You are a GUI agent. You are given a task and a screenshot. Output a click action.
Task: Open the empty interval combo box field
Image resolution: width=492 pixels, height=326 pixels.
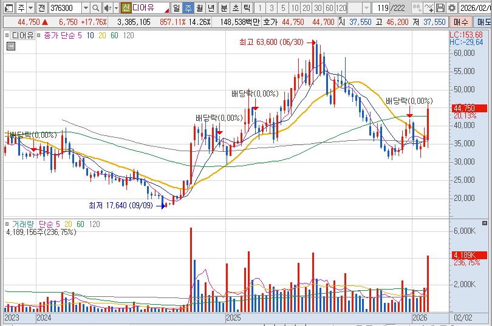[x=355, y=8]
